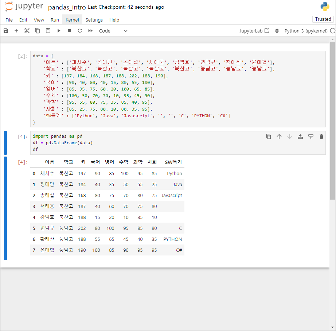Insert a cell above using the cell toolbar icon
This screenshot has height=331, width=336.
[300, 136]
